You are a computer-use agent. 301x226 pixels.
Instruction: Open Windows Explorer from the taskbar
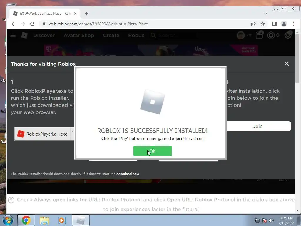[44, 220]
